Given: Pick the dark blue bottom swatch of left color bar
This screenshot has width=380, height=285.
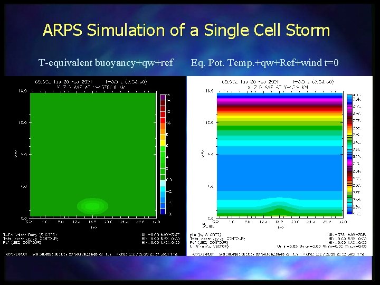Looking at the screenshot, I should pos(163,212).
